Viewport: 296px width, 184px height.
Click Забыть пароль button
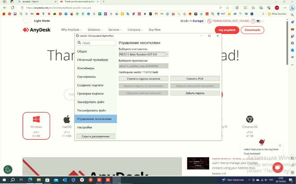pos(195,93)
